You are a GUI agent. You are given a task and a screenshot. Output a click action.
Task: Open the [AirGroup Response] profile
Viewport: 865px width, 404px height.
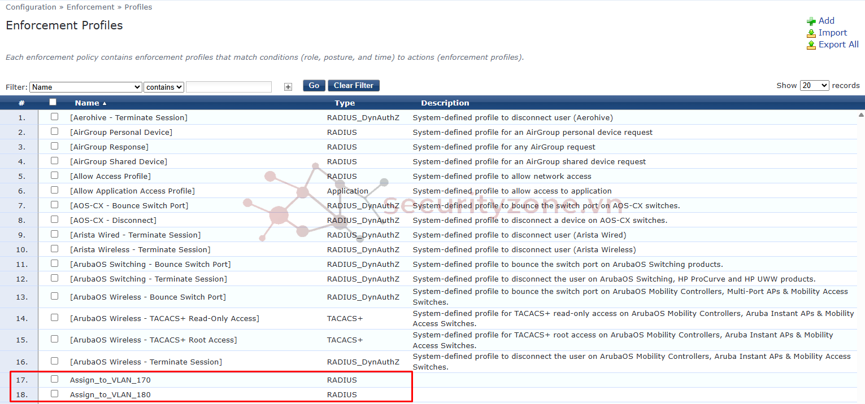coord(109,147)
